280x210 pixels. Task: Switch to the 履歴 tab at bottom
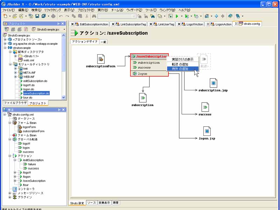click(116, 203)
